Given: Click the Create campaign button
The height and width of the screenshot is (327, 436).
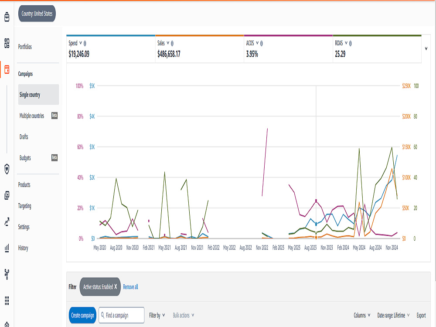Looking at the screenshot, I should pos(82,315).
